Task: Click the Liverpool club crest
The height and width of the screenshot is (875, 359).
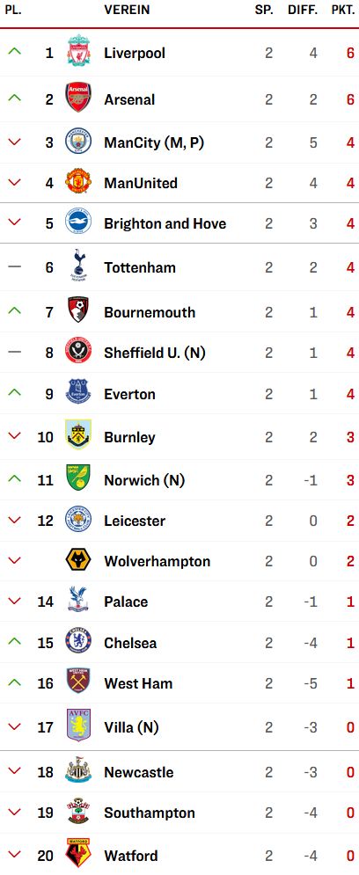Action: click(78, 53)
